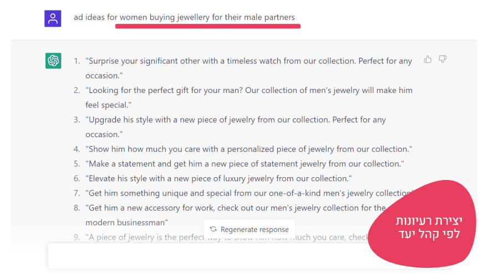Click the ChatGPT logo beside the response

pyautogui.click(x=53, y=61)
